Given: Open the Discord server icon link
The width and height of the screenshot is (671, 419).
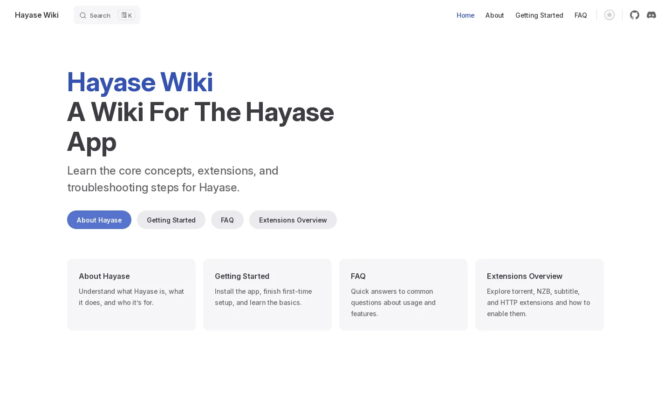Looking at the screenshot, I should pyautogui.click(x=651, y=15).
